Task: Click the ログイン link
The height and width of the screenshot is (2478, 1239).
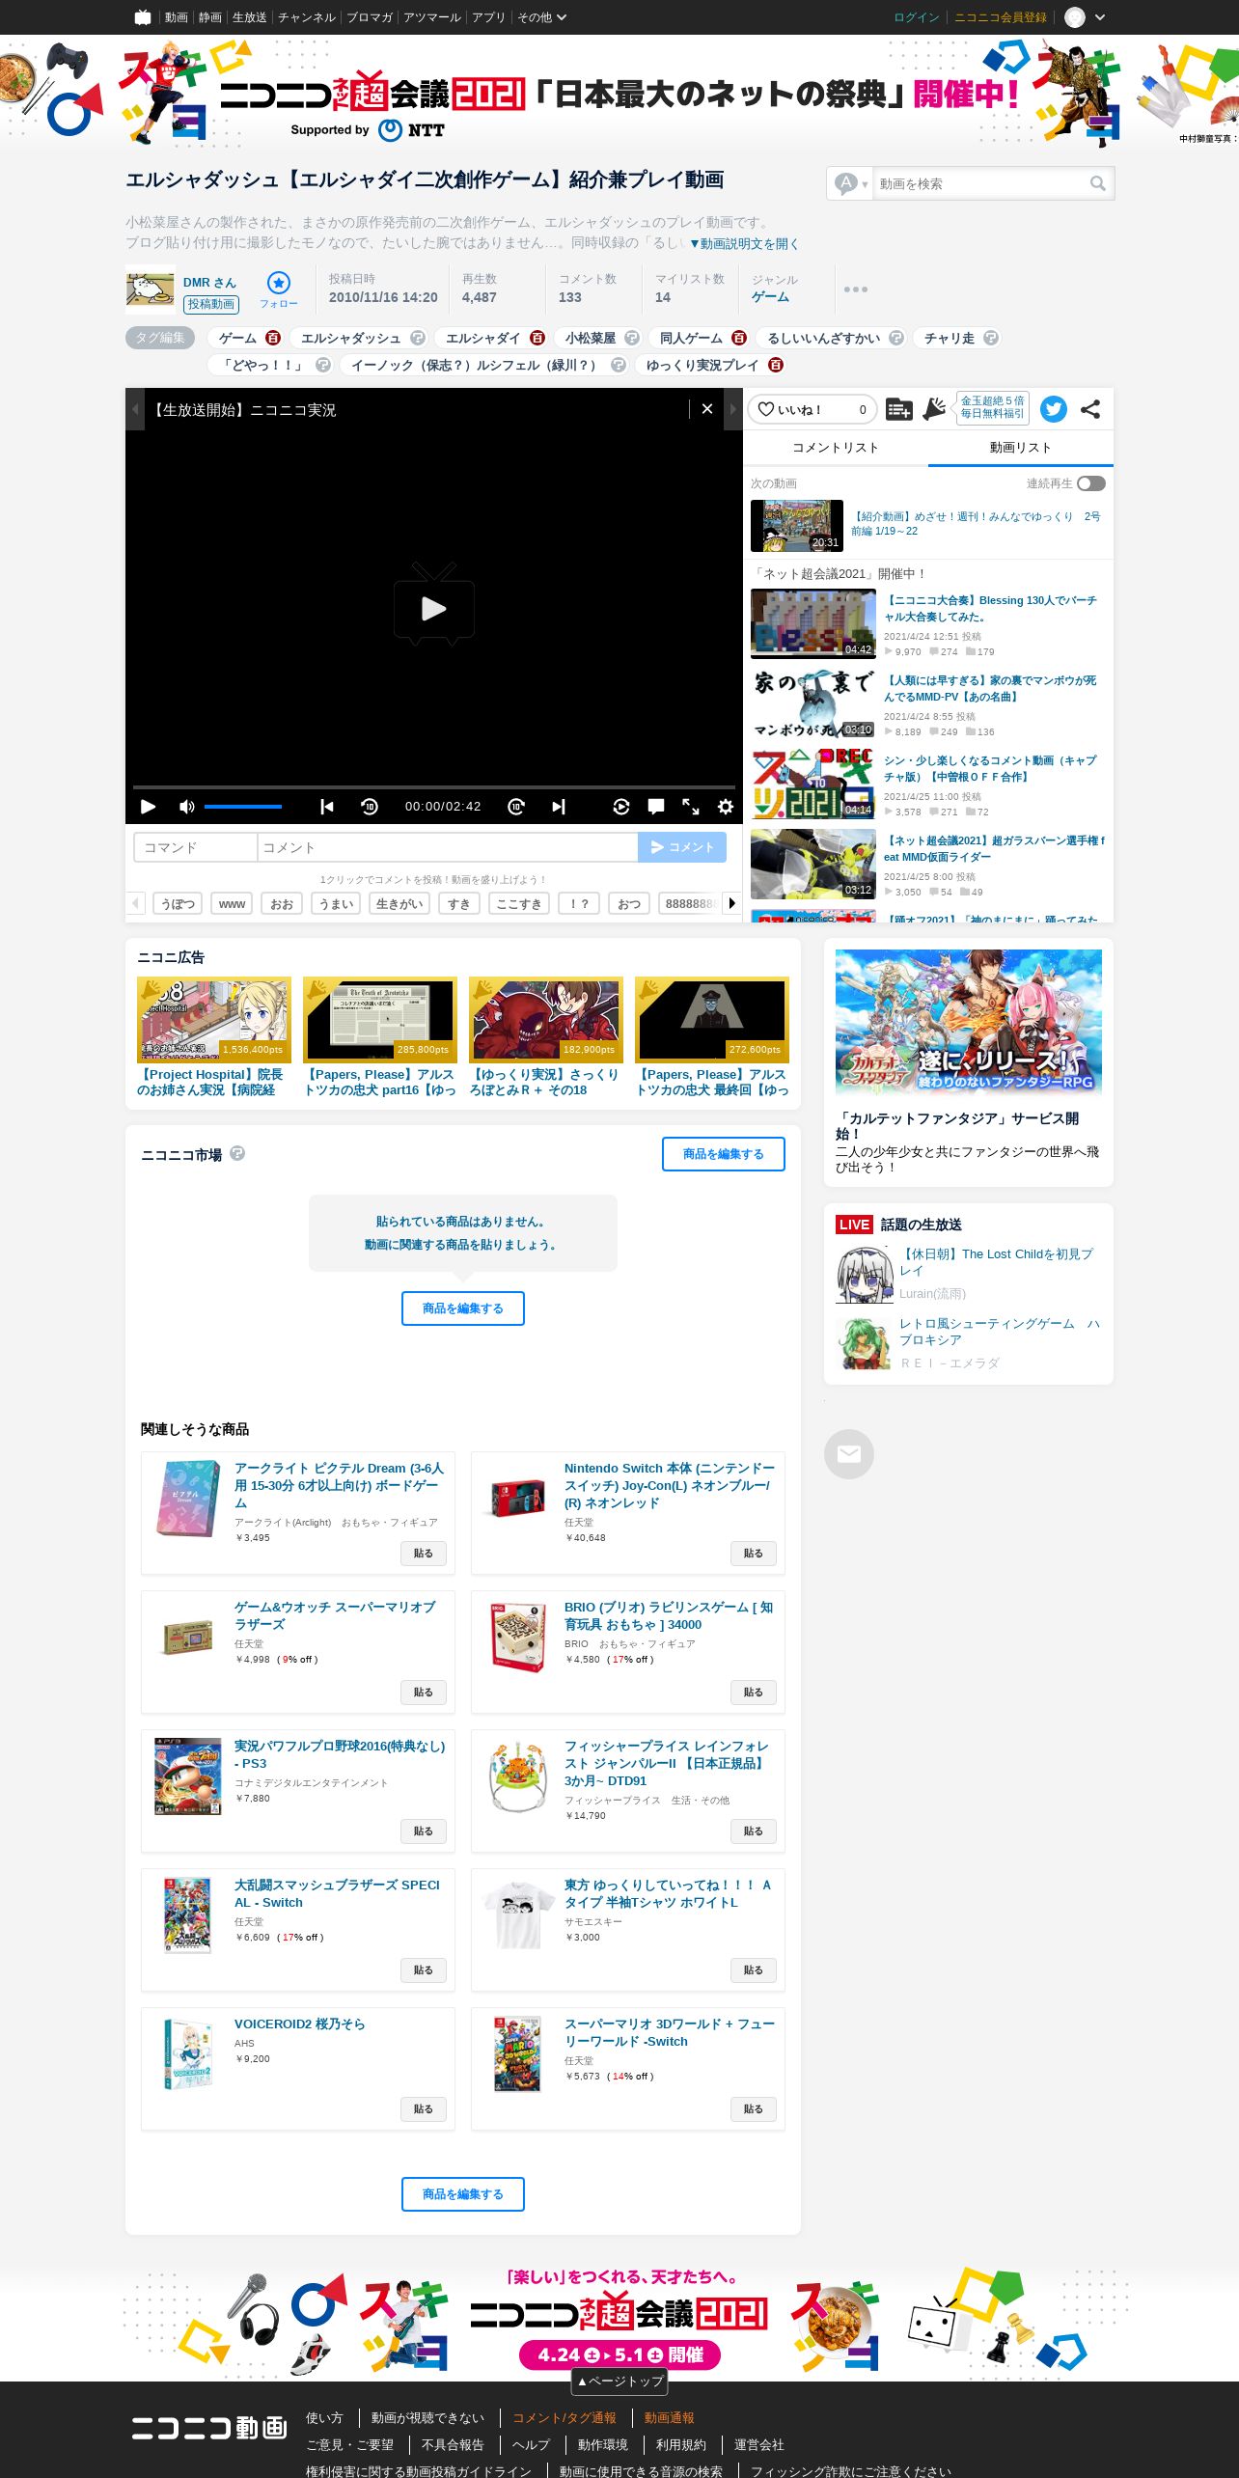Action: [917, 17]
